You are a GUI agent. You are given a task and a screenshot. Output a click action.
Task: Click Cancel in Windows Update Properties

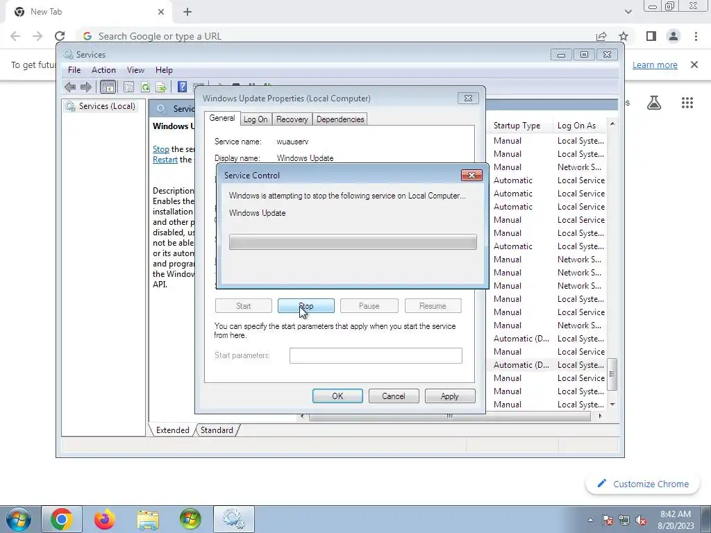394,396
